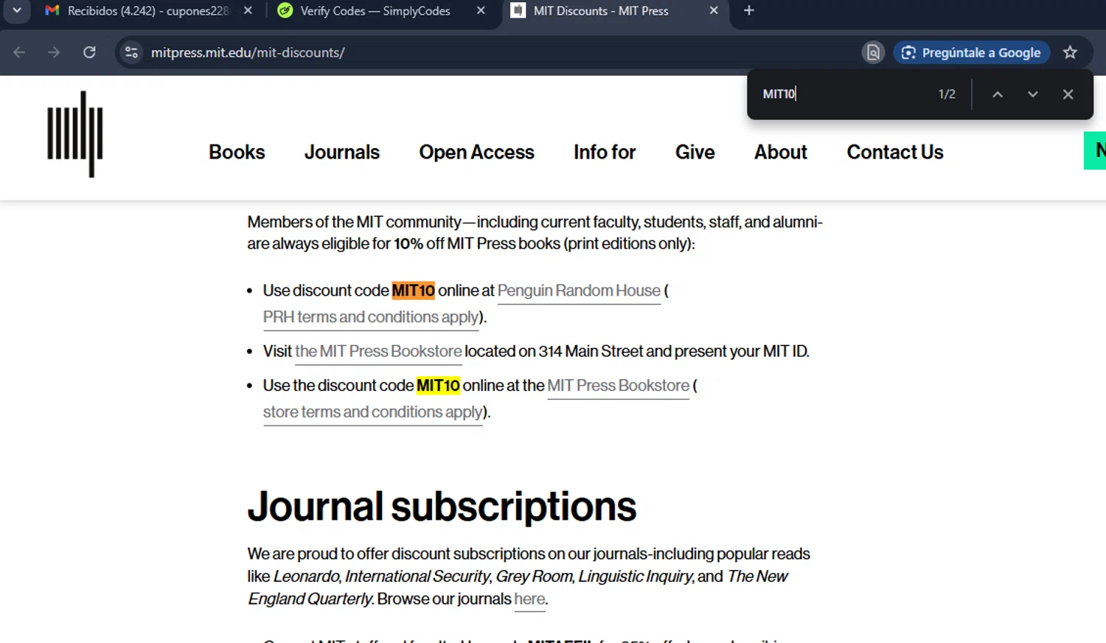Screen dimensions: 1106x643
Task: Open the About menu
Action: (x=780, y=152)
